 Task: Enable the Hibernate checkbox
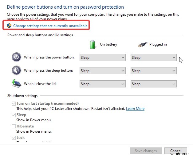pos(14,126)
